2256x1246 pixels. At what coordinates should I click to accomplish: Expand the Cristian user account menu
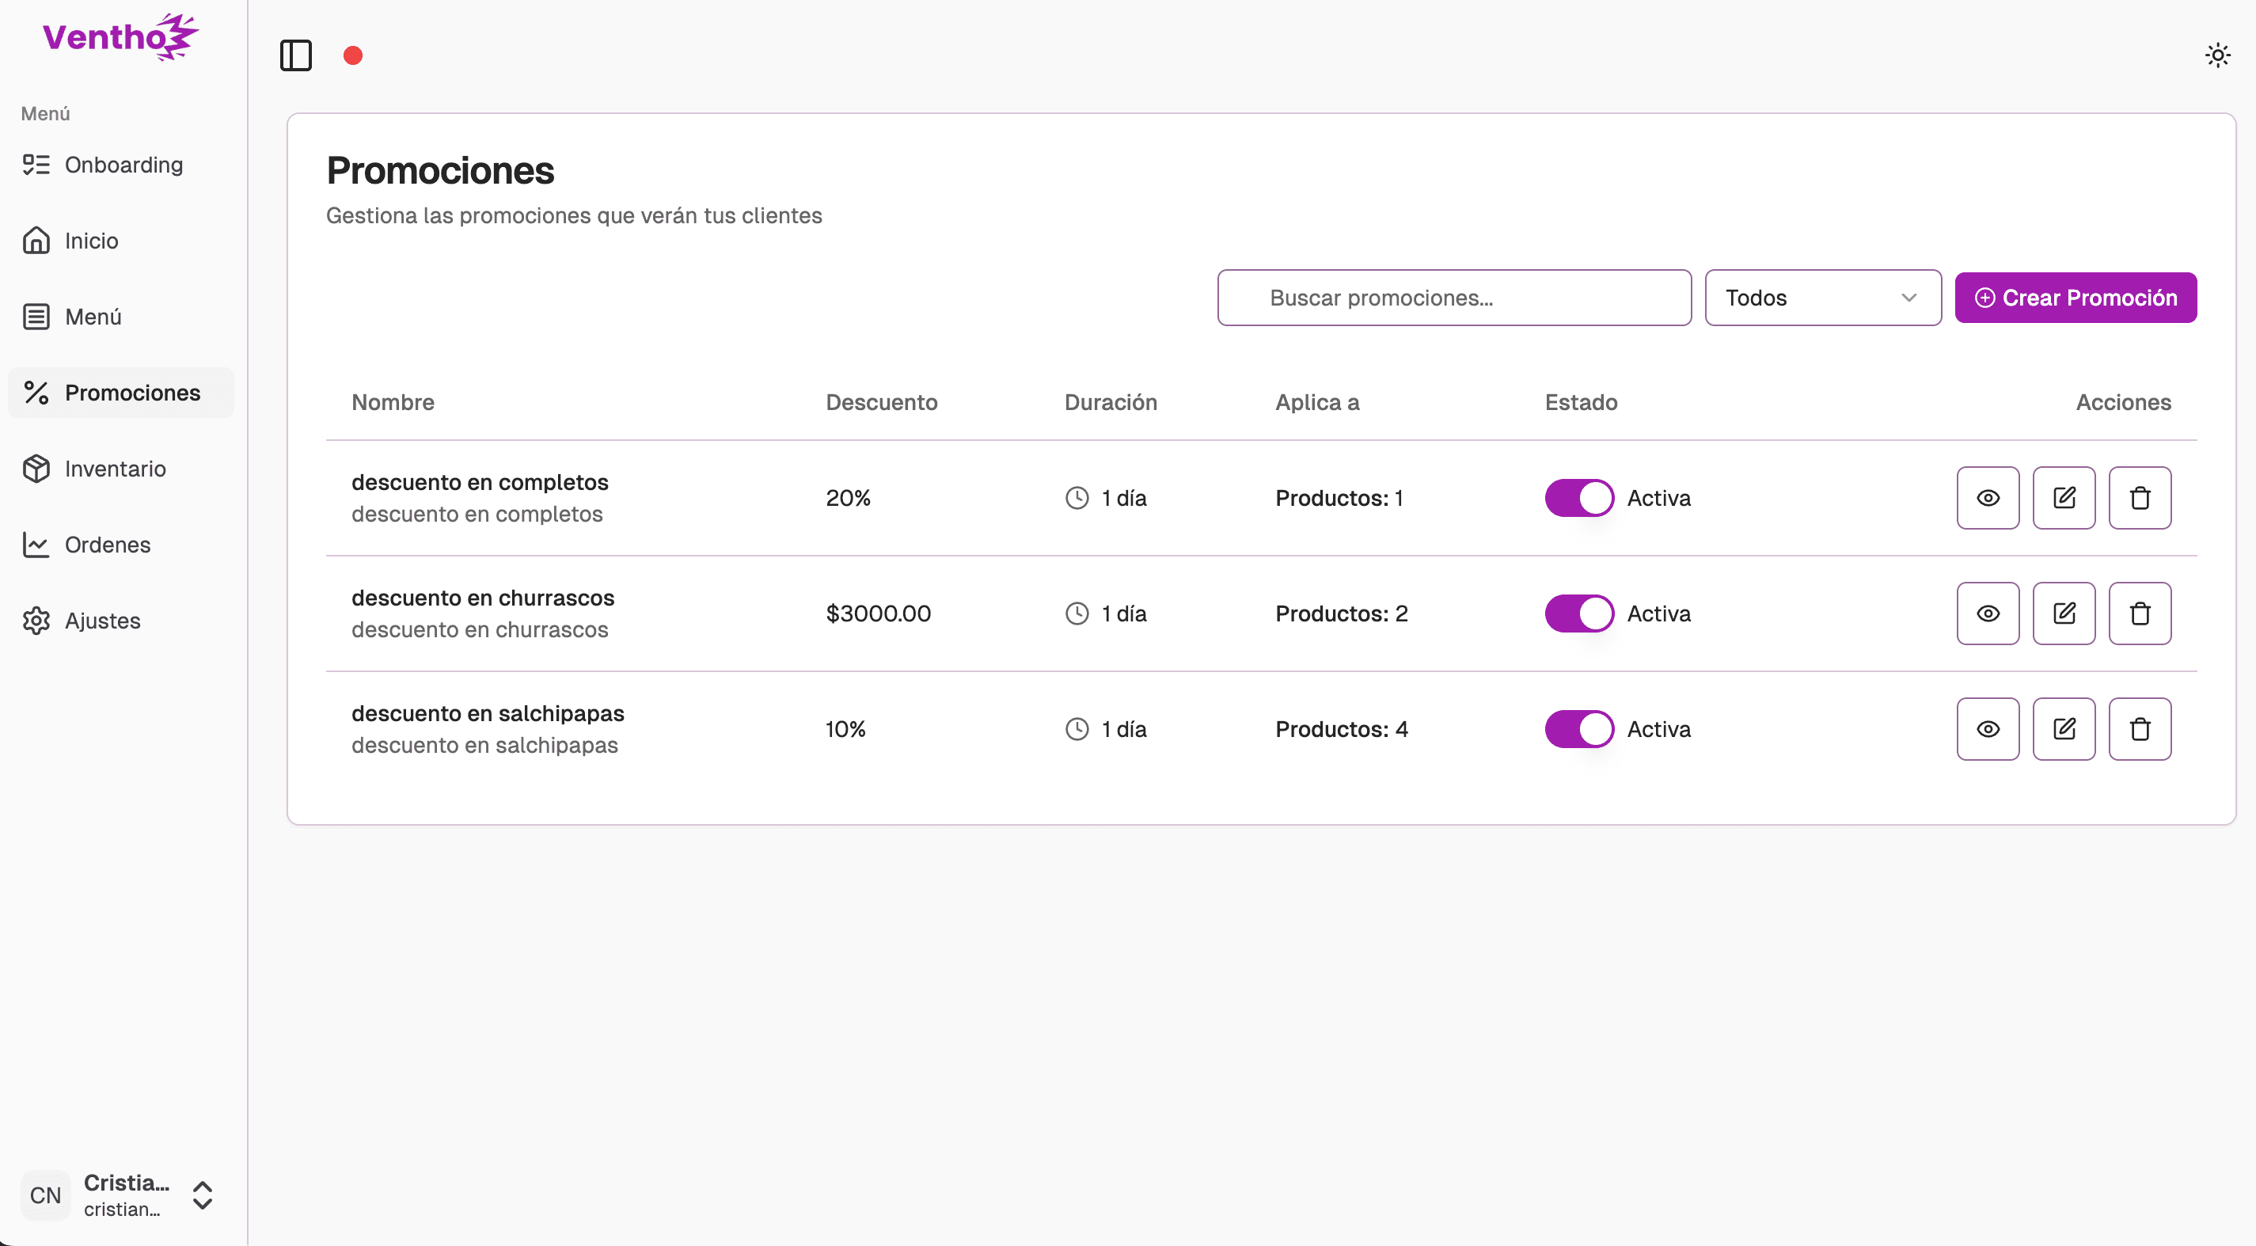[121, 1195]
